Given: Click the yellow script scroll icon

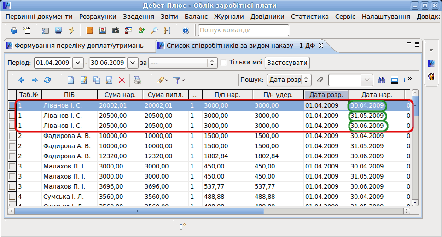Looking at the screenshot, I should 71,30.
